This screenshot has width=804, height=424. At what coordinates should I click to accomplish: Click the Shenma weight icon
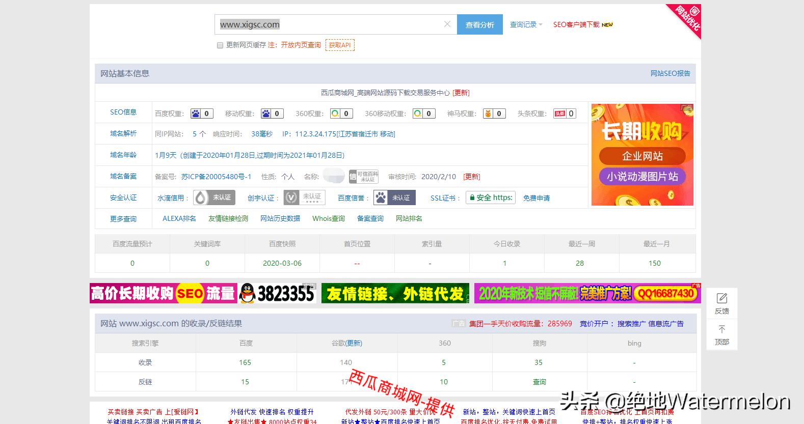(488, 114)
